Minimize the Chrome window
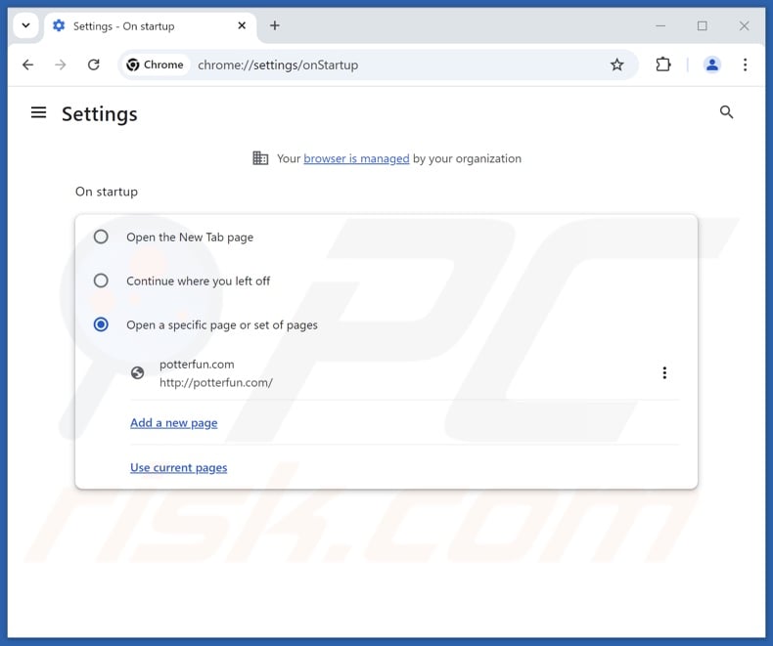The width and height of the screenshot is (773, 646). (x=660, y=25)
